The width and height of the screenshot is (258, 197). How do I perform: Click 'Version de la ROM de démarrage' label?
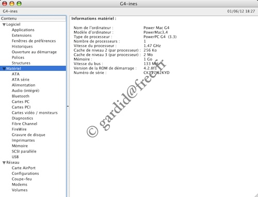(x=105, y=68)
